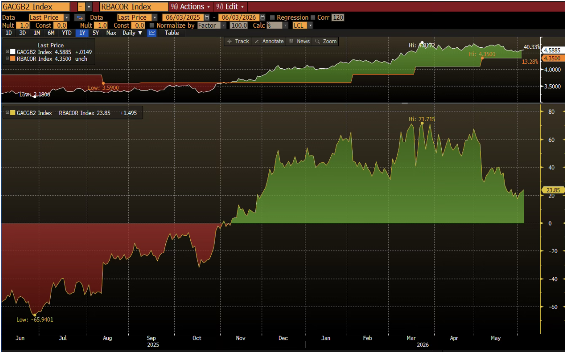This screenshot has height=352, width=565.
Task: Click the normalize value 100.0 field
Action: point(238,25)
